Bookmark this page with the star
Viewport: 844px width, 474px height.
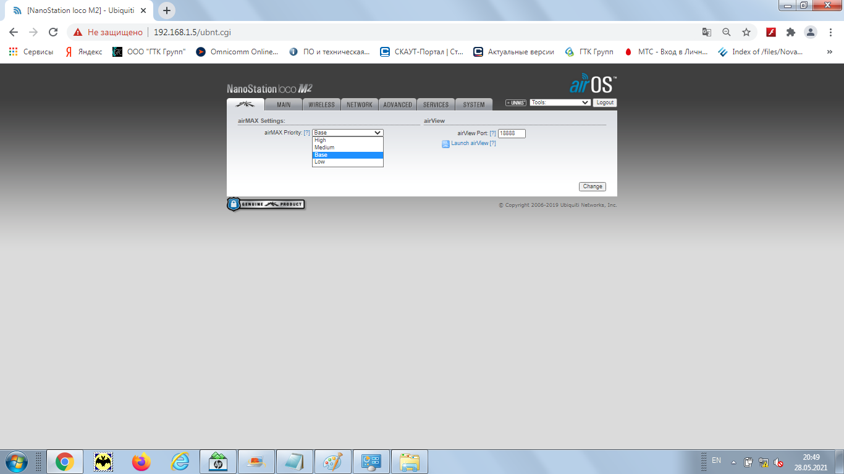[746, 32]
